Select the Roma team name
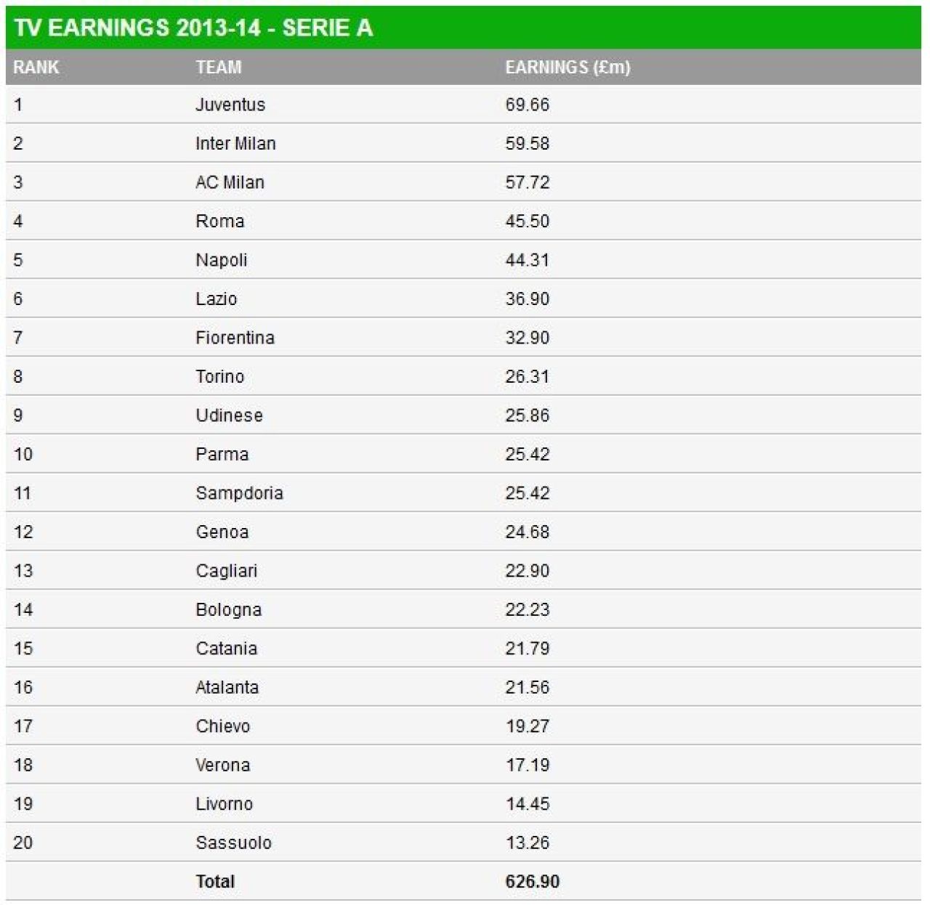930x905 pixels. pos(219,221)
